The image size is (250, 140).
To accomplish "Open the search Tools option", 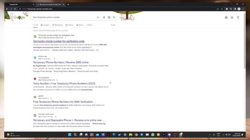I will point(113,25).
